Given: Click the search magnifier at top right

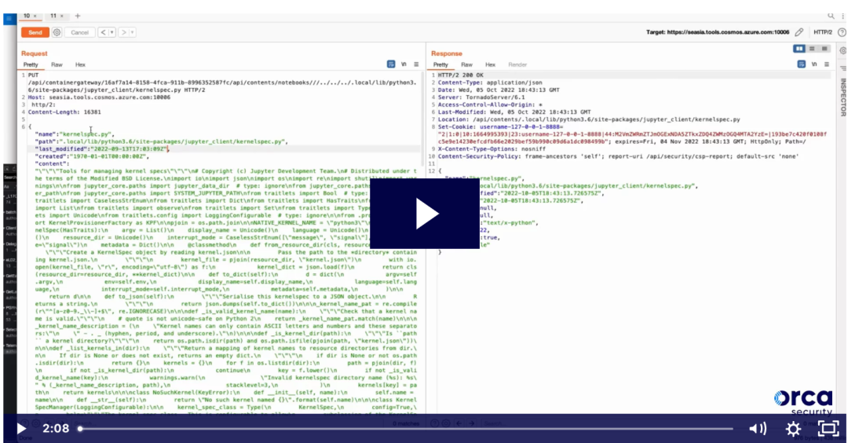Looking at the screenshot, I should [831, 16].
